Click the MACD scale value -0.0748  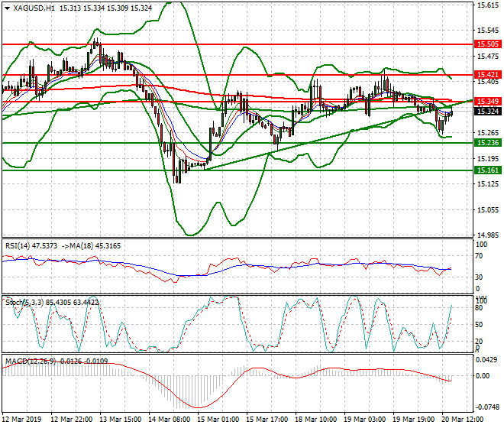[x=486, y=407]
